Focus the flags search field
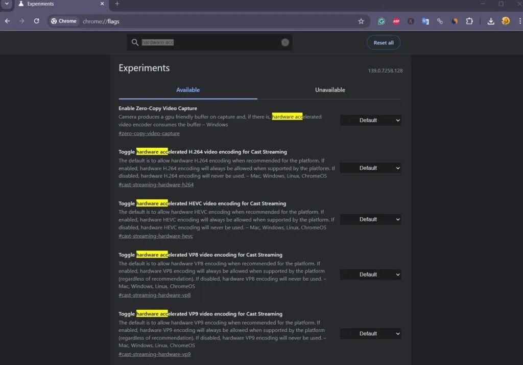The height and width of the screenshot is (365, 523). click(209, 42)
